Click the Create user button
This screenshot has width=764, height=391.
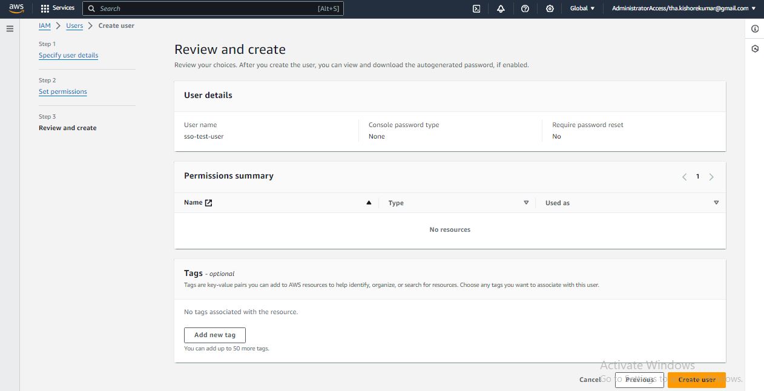point(696,379)
